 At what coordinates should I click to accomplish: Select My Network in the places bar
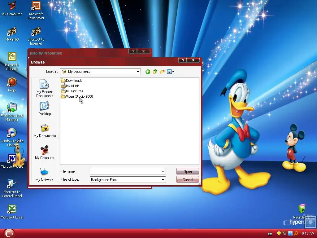point(45,174)
